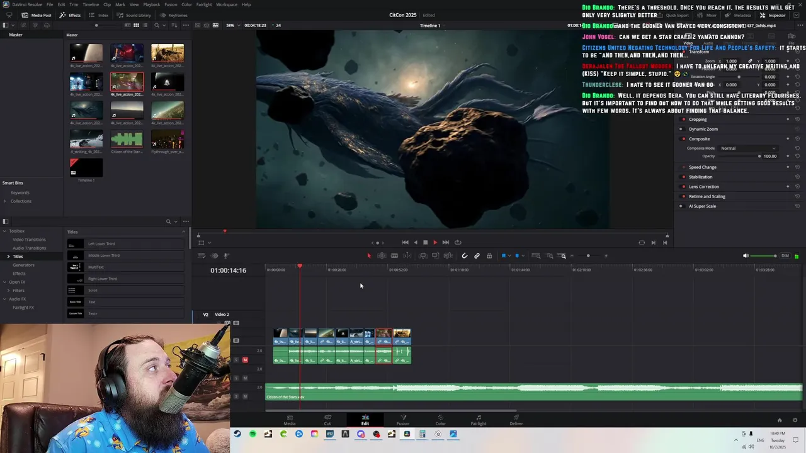Open the Timeline menu
This screenshot has width=806, height=453.
[x=91, y=4]
